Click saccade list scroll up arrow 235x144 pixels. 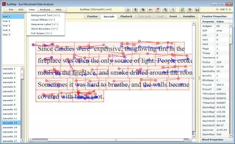point(22,68)
